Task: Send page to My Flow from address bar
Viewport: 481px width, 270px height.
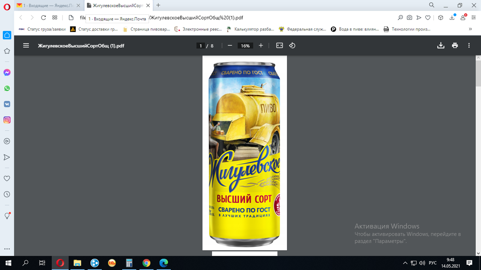Action: [x=419, y=18]
